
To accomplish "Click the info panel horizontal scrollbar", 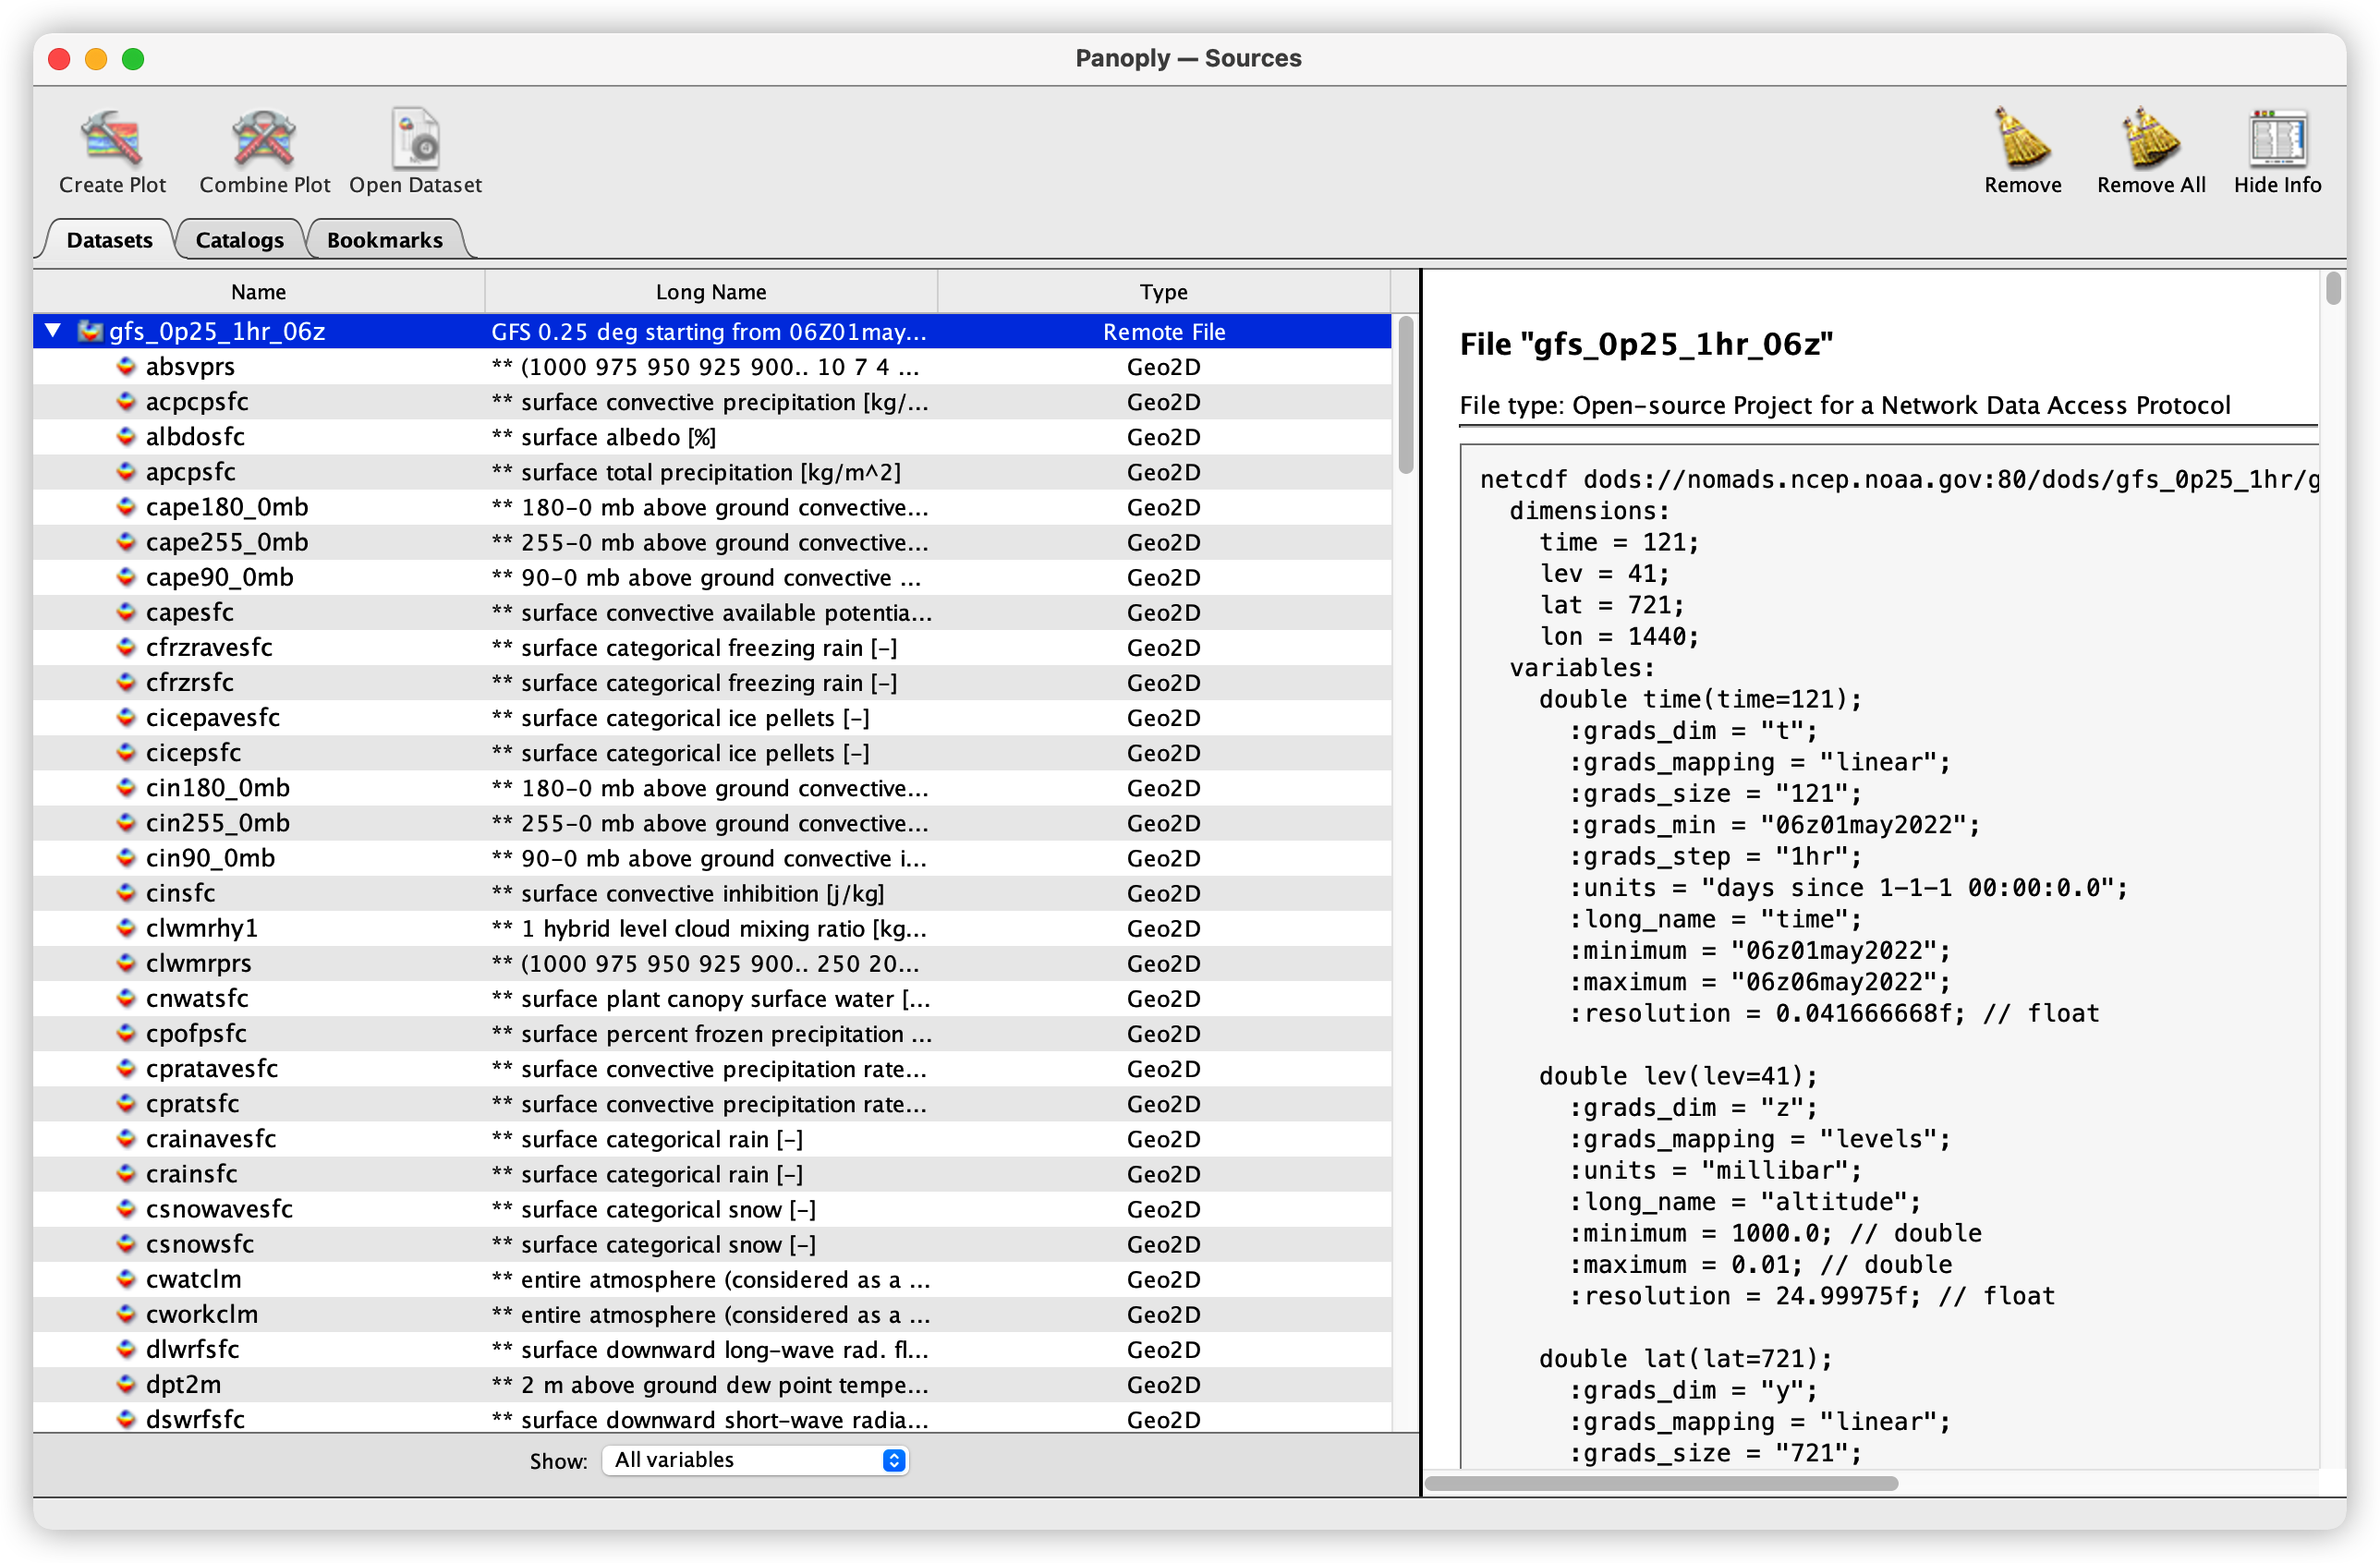I will [1660, 1483].
